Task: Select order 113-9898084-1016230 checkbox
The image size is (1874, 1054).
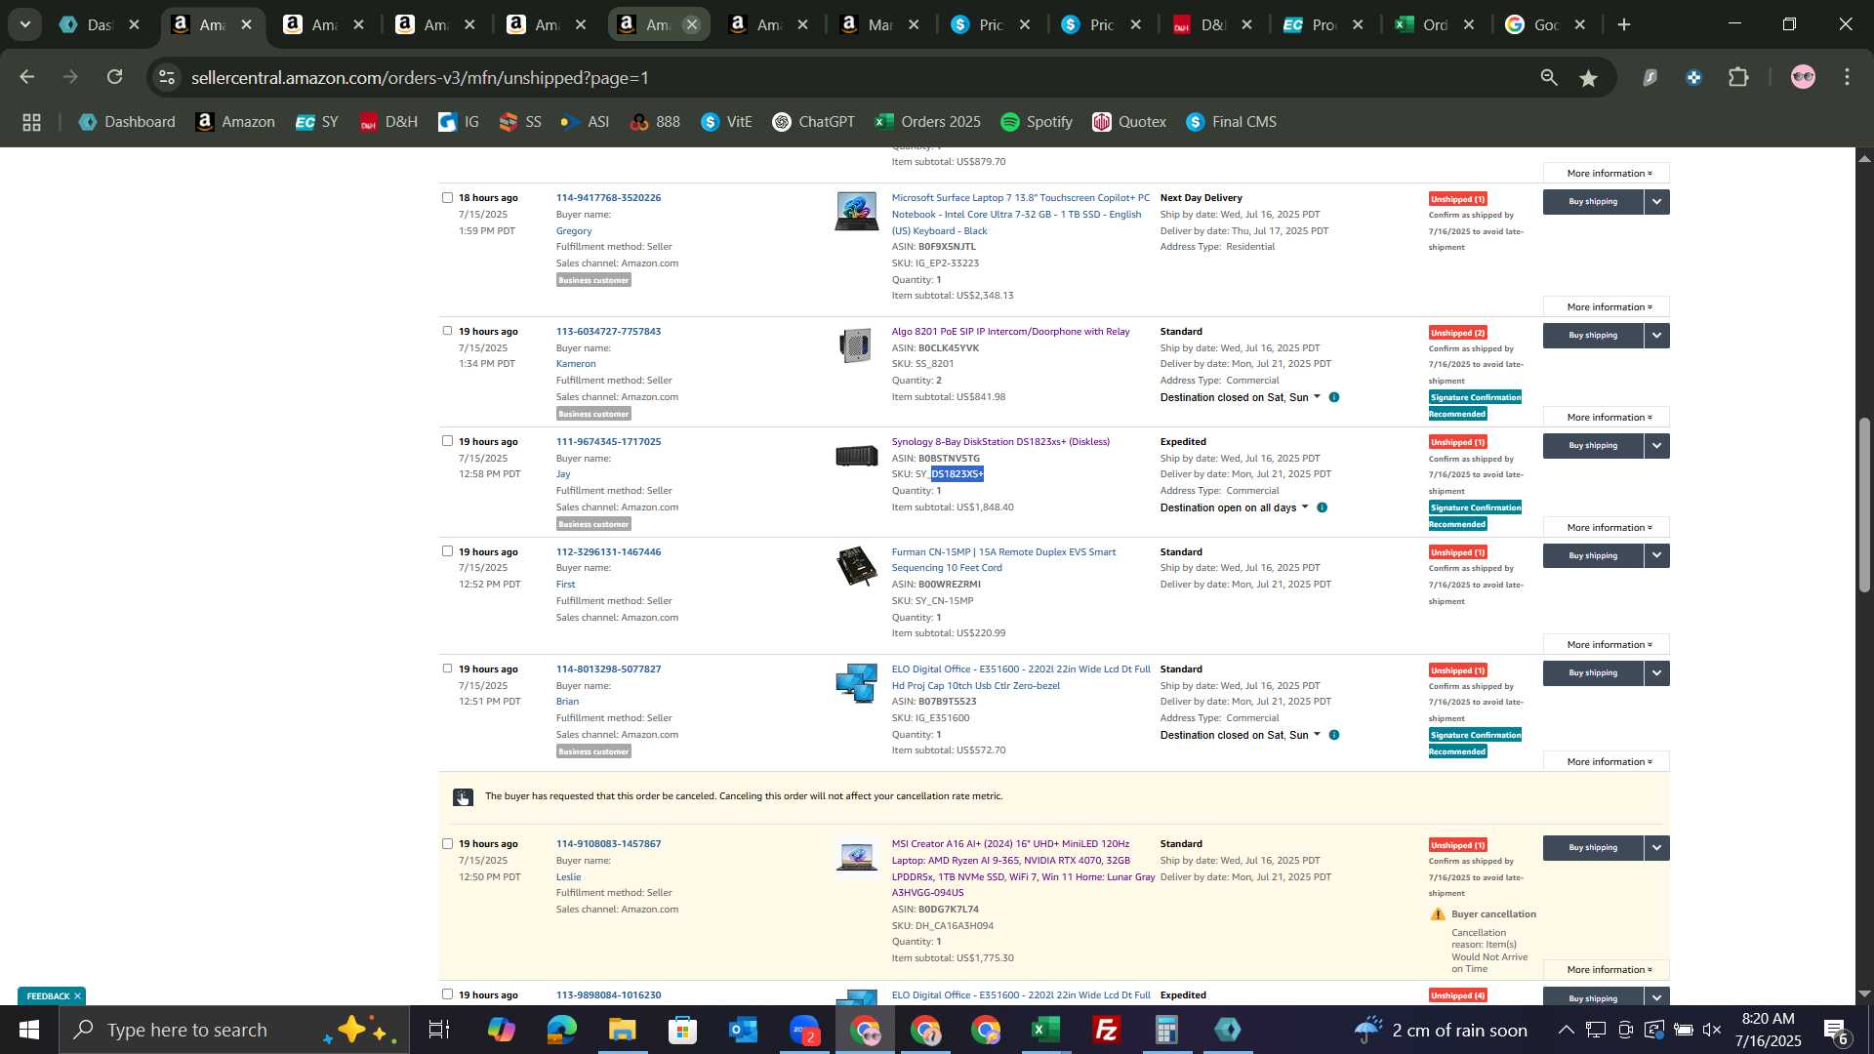Action: pyautogui.click(x=447, y=994)
